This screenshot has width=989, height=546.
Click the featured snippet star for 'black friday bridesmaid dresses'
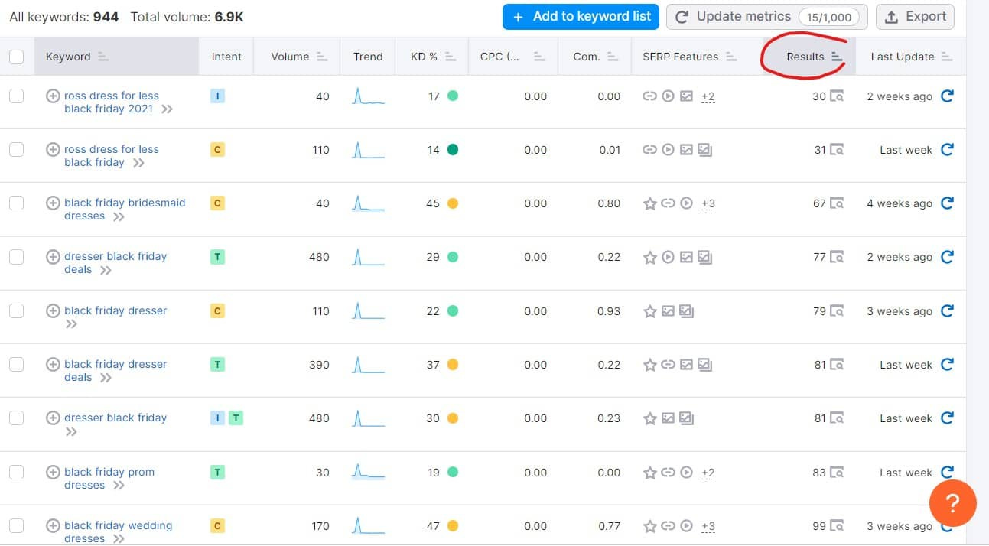(650, 203)
